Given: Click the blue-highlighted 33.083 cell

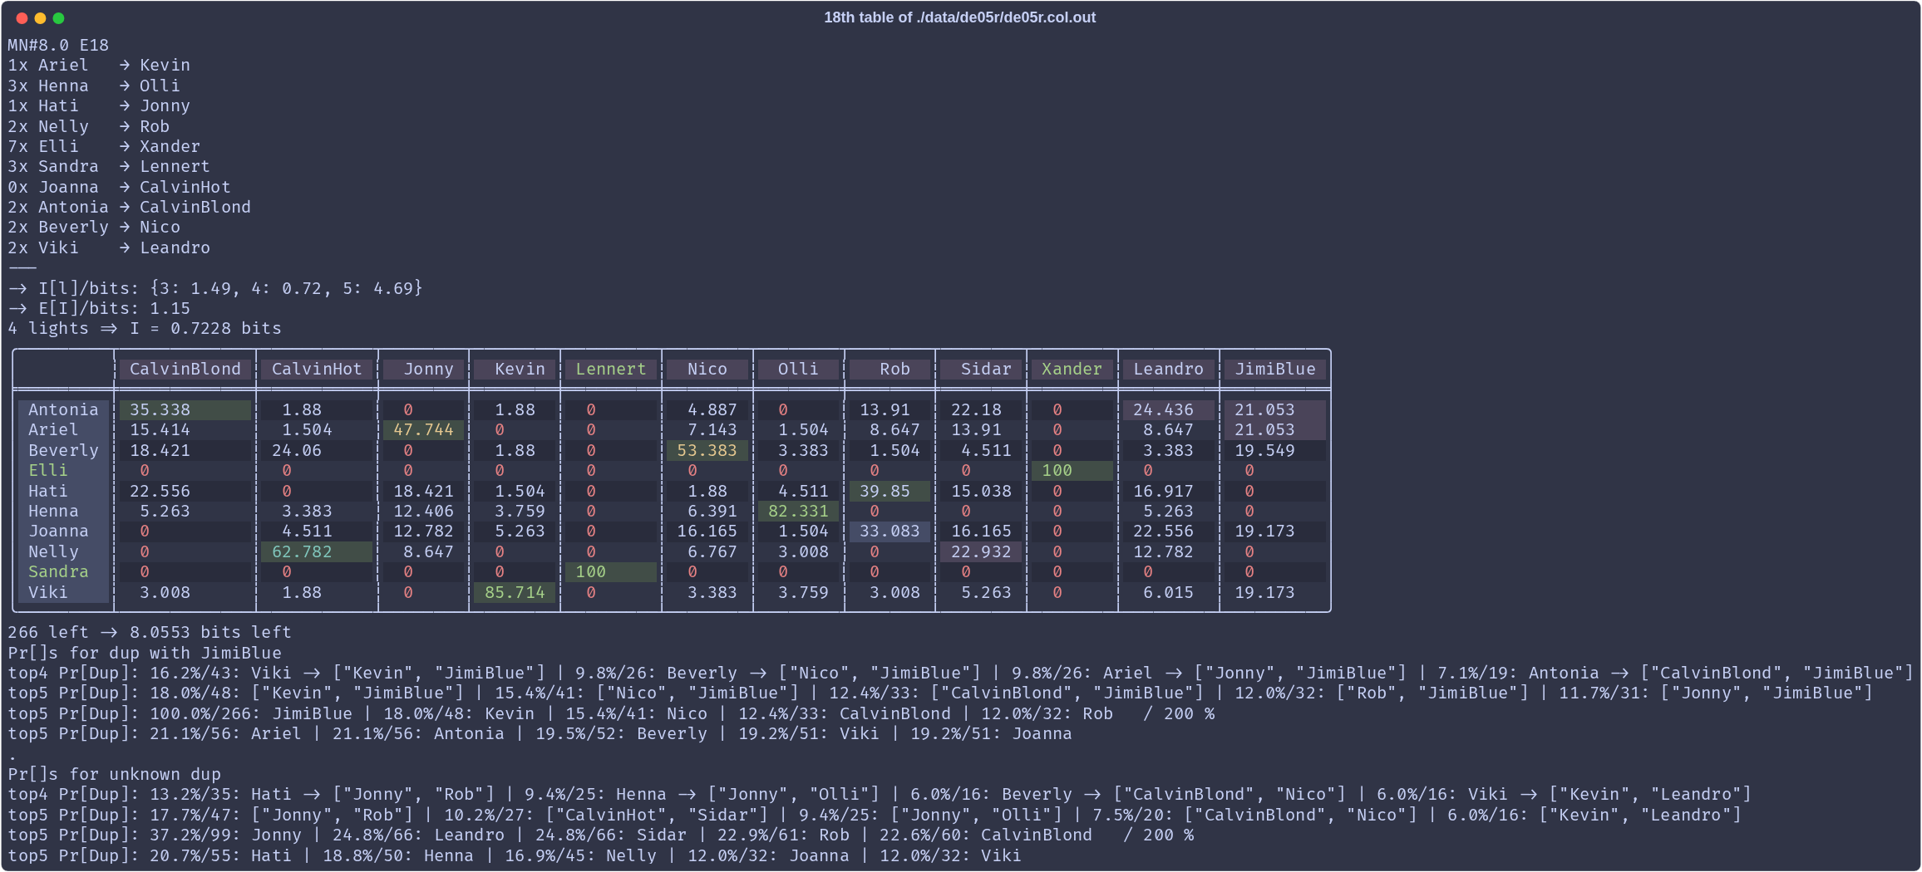Looking at the screenshot, I should click(889, 532).
